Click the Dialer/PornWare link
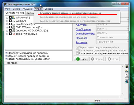The width and height of the screenshot is (134, 105). click(x=85, y=34)
